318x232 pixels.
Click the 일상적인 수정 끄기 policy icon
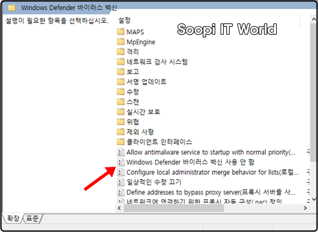(x=121, y=182)
